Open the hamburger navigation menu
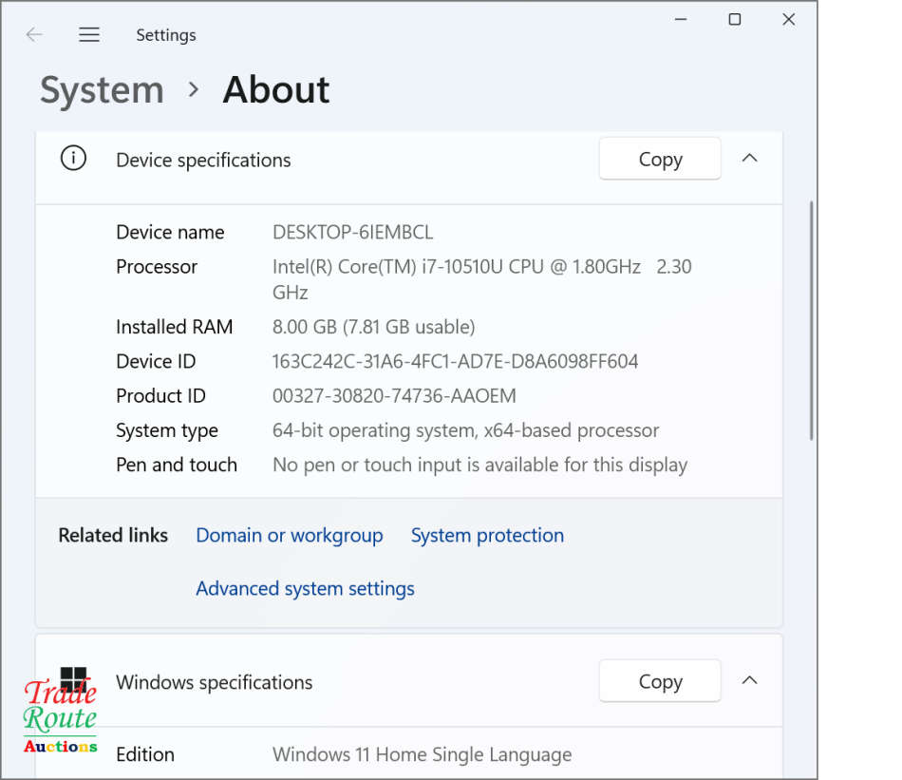902x780 pixels. [89, 35]
